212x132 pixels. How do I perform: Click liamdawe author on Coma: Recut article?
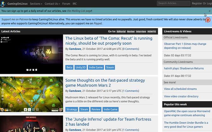click(75, 49)
